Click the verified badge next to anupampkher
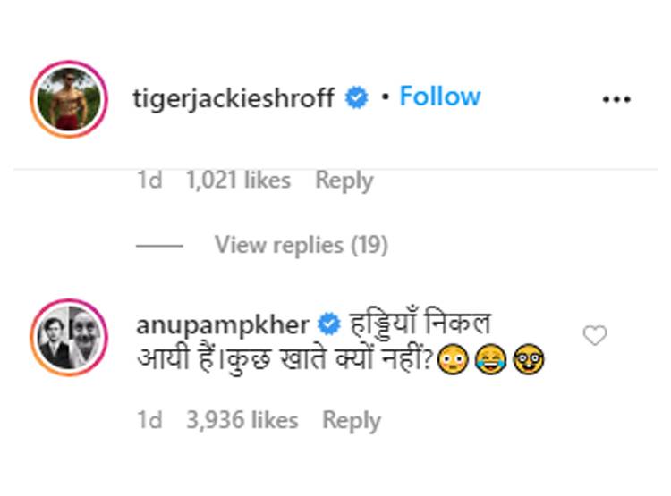This screenshot has height=496, width=671. point(328,324)
